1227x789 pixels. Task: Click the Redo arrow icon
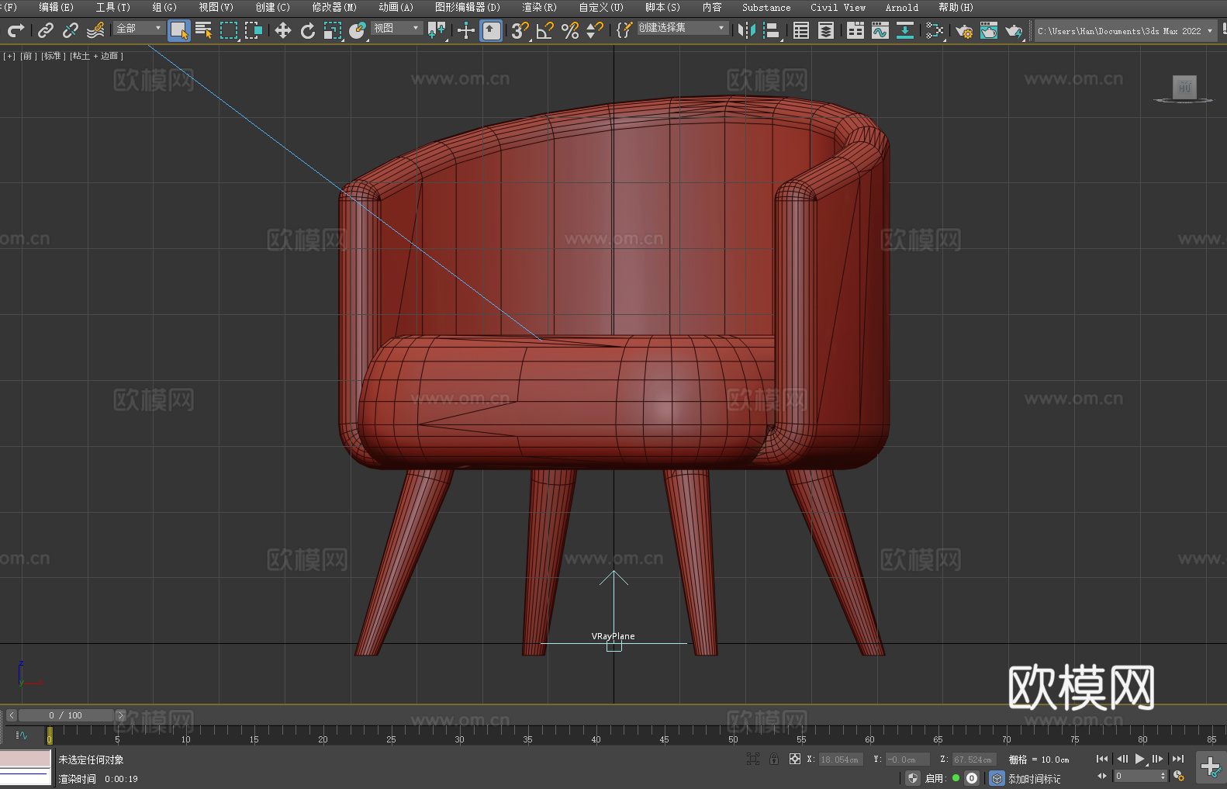16,30
